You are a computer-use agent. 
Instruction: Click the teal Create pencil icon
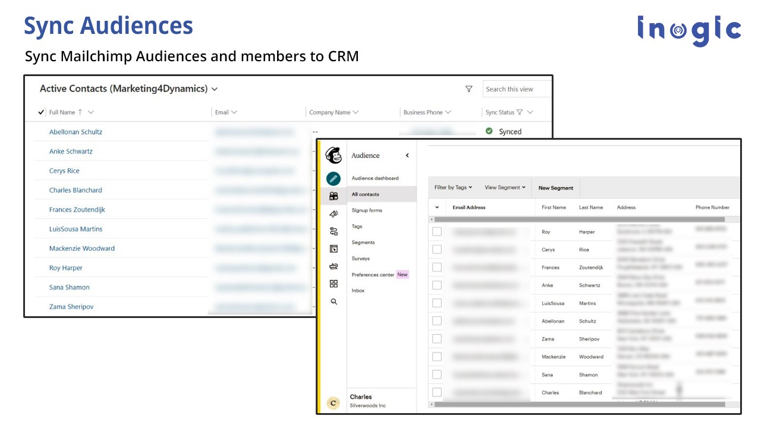[334, 178]
